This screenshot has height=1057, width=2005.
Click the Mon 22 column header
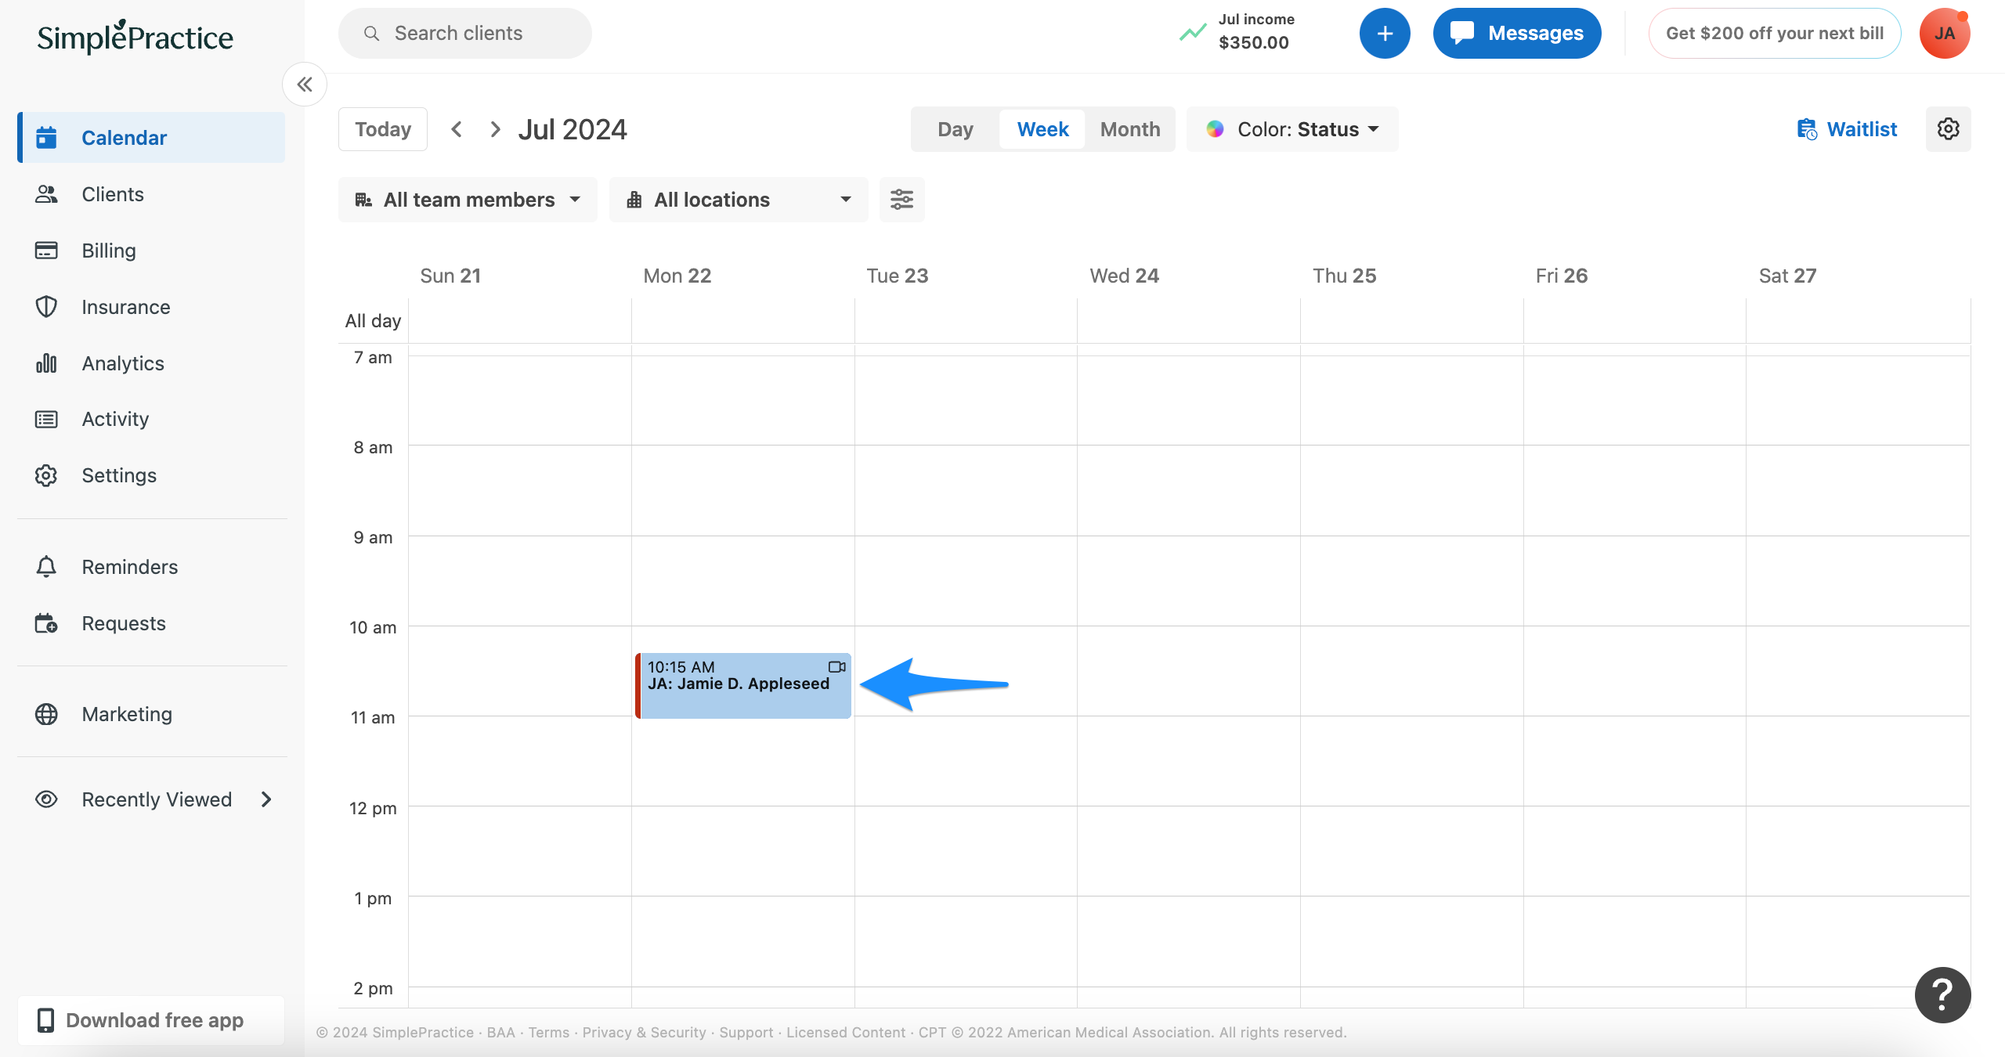click(677, 276)
